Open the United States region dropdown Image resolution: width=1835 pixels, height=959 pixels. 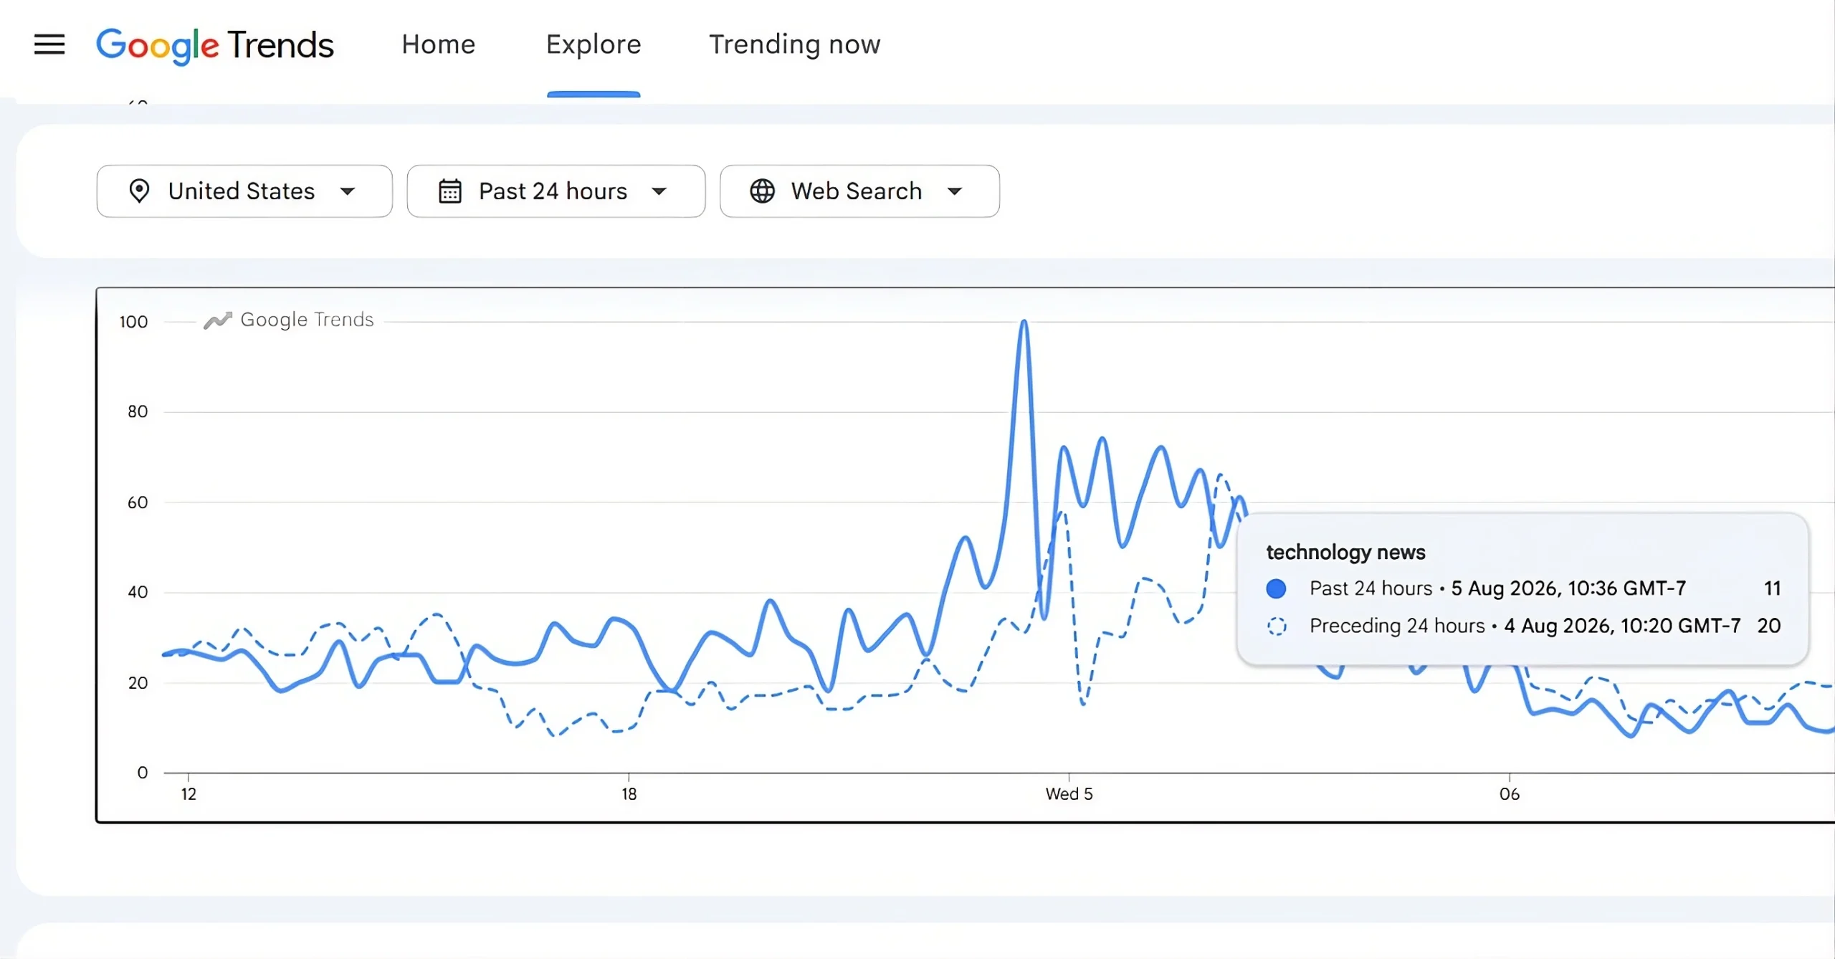click(244, 191)
